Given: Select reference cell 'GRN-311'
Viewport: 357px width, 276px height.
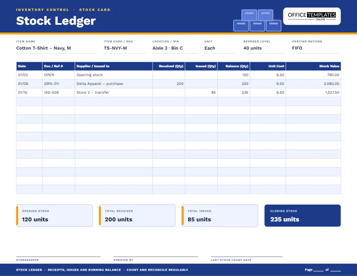Looking at the screenshot, I should coord(58,84).
